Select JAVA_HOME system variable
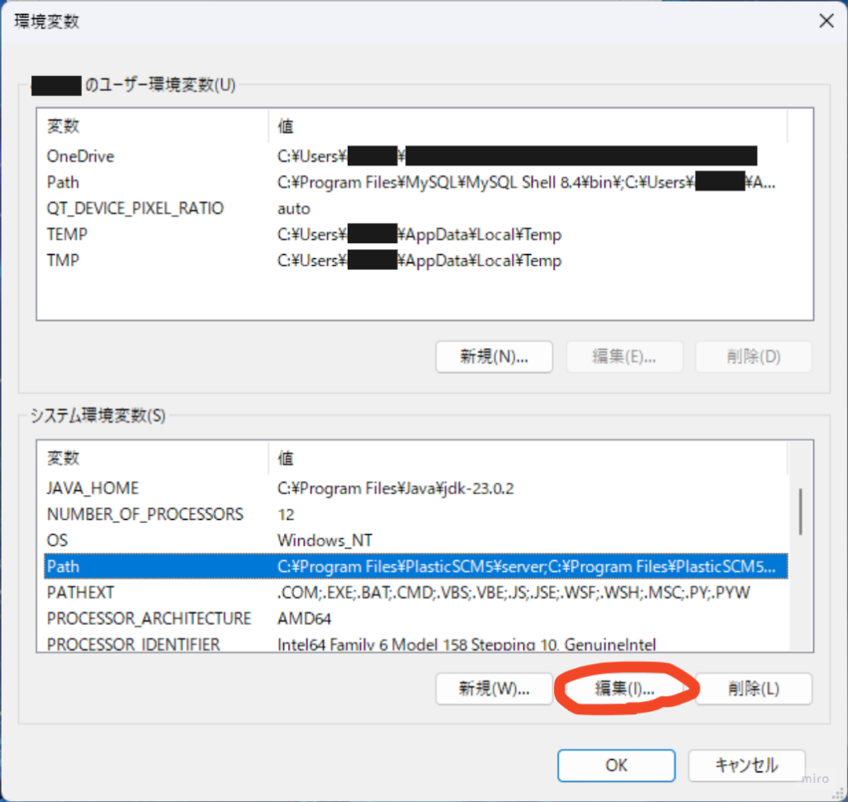 (93, 488)
